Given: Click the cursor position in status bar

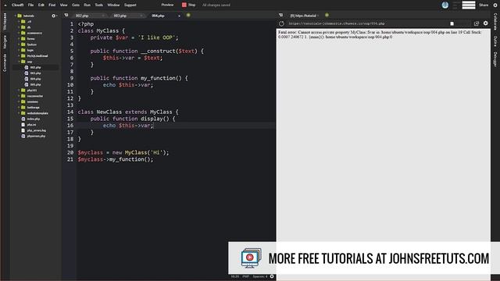Looking at the screenshot, I should tap(234, 276).
